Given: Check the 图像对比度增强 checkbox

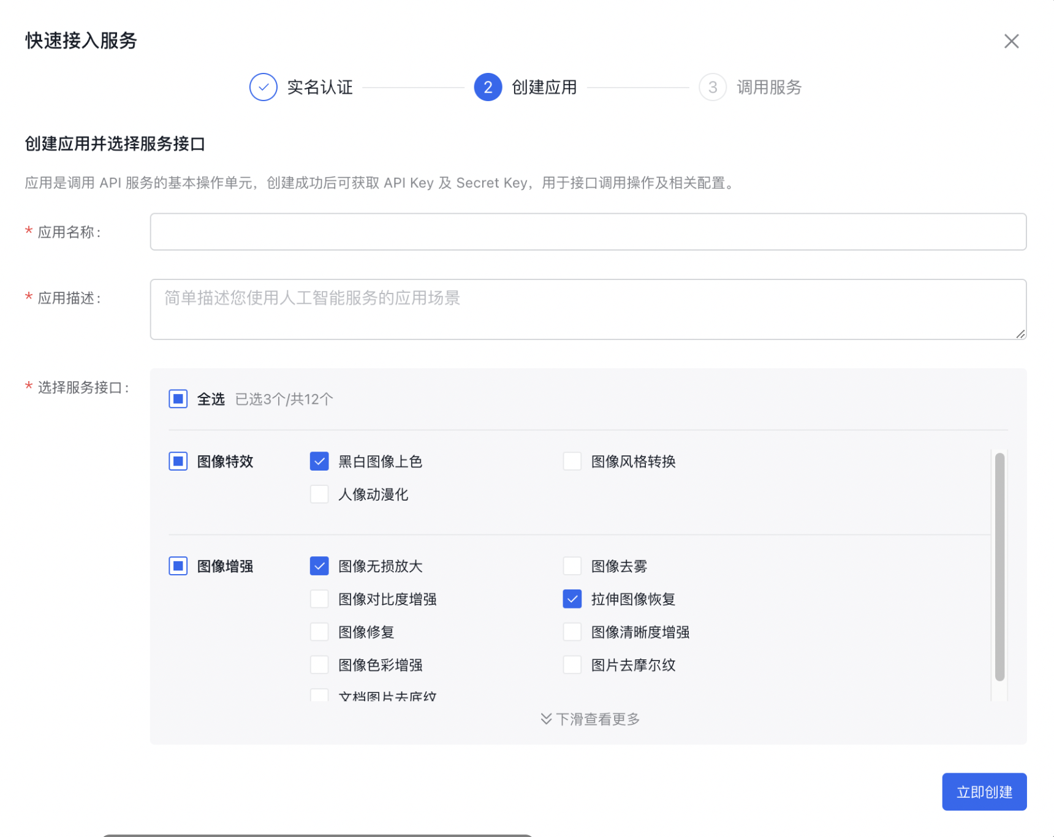Looking at the screenshot, I should [x=319, y=599].
